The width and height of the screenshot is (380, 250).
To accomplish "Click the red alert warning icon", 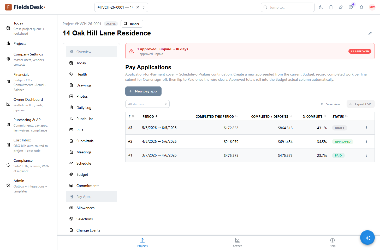I will coord(131,51).
